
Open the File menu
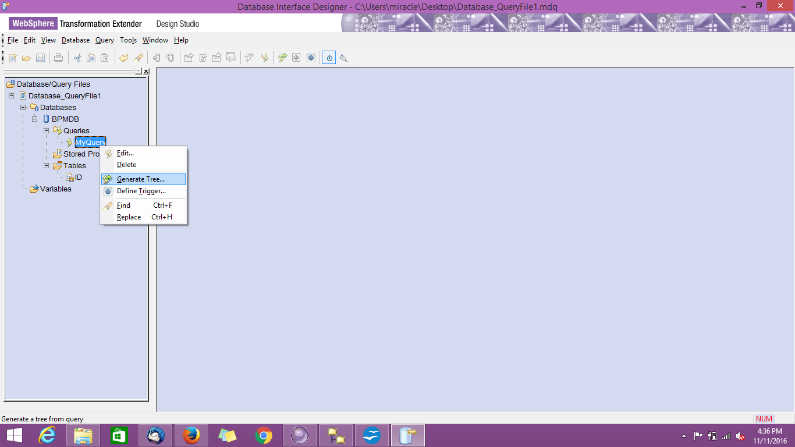pyautogui.click(x=13, y=40)
